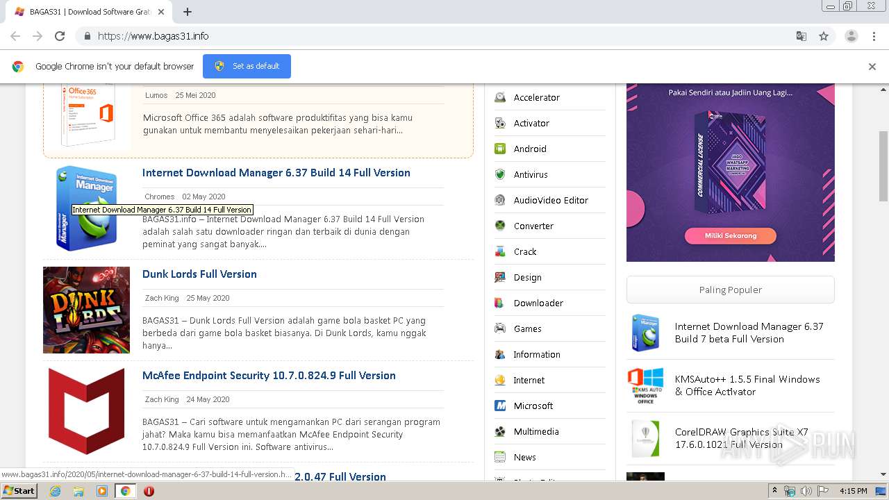Launch Windows Media Player from taskbar
Screen dimensions: 889x500
coord(102,491)
